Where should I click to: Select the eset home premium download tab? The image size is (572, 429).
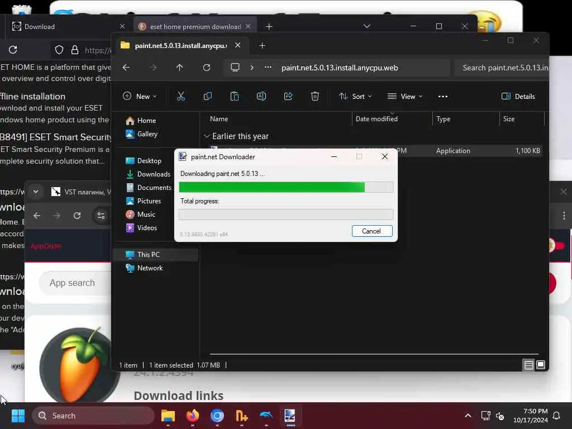click(195, 26)
